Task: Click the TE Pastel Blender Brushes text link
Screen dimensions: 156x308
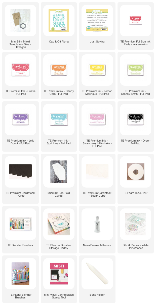Action: click(x=20, y=296)
